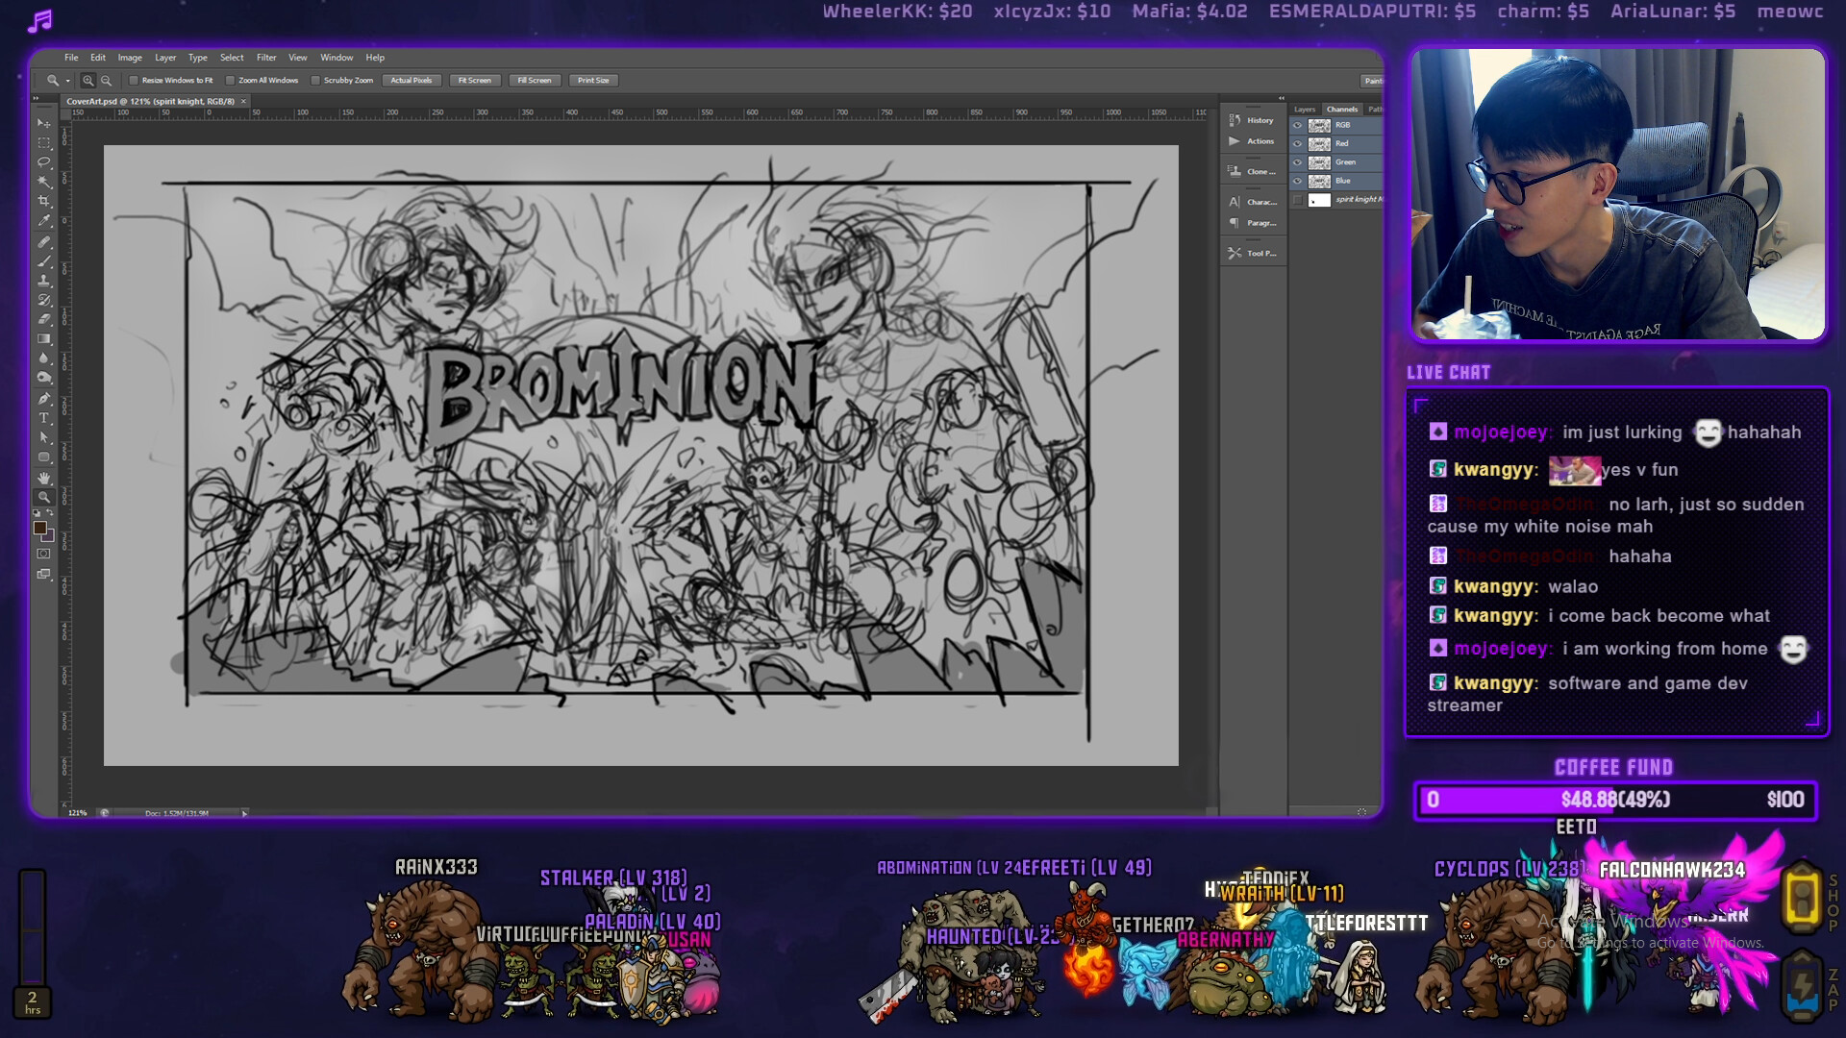Screen dimensions: 1846x1038
Task: Click the Fit Screen button
Action: [473, 81]
